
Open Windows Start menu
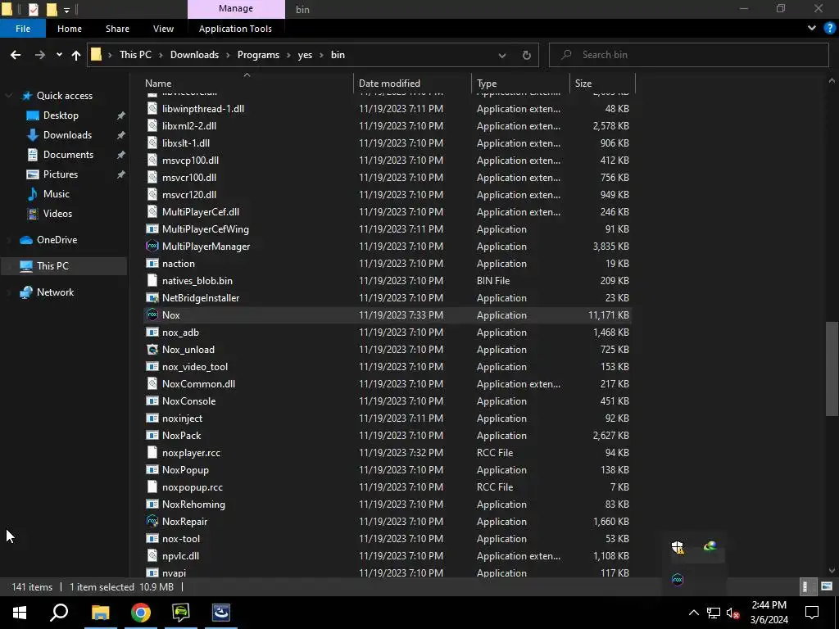pos(20,613)
